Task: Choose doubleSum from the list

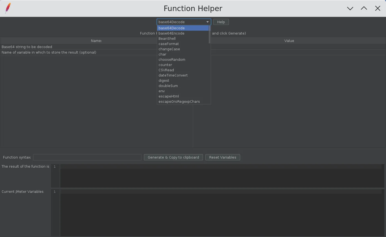Action: click(183, 86)
